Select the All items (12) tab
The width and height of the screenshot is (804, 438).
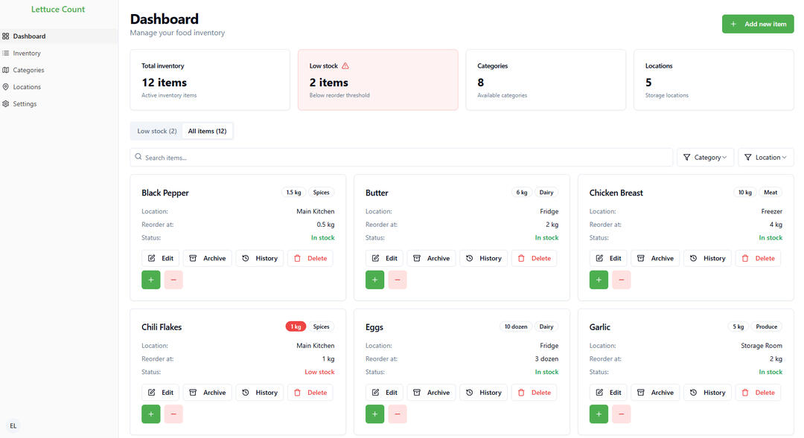pos(207,132)
